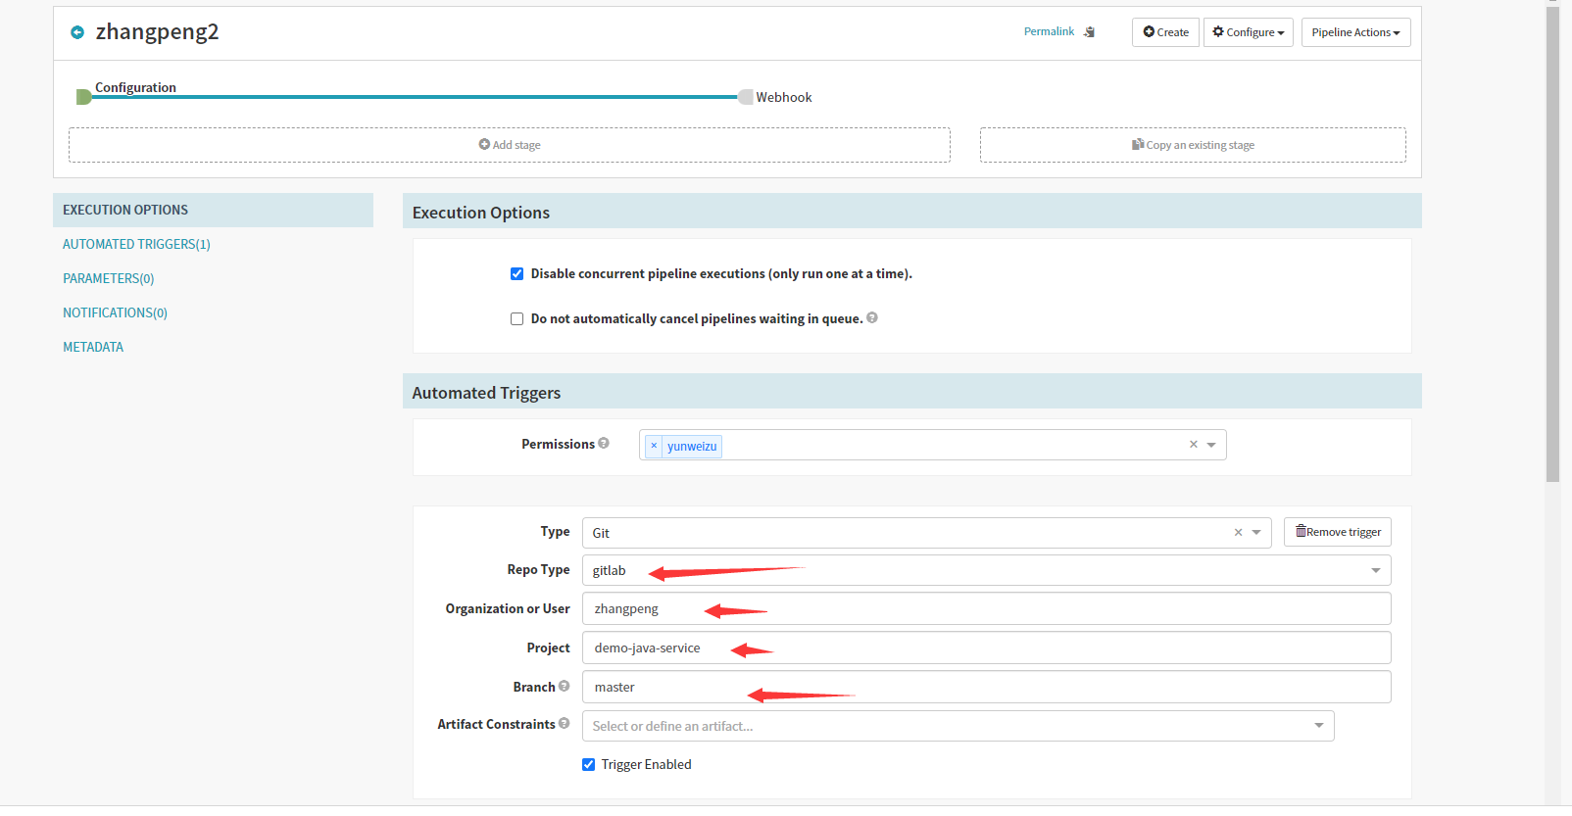The width and height of the screenshot is (1572, 816).
Task: Click the zhangpeng2 pipeline title
Action: pos(157,32)
